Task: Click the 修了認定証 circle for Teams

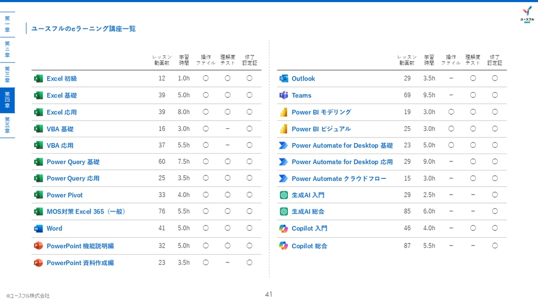Action: coord(495,95)
